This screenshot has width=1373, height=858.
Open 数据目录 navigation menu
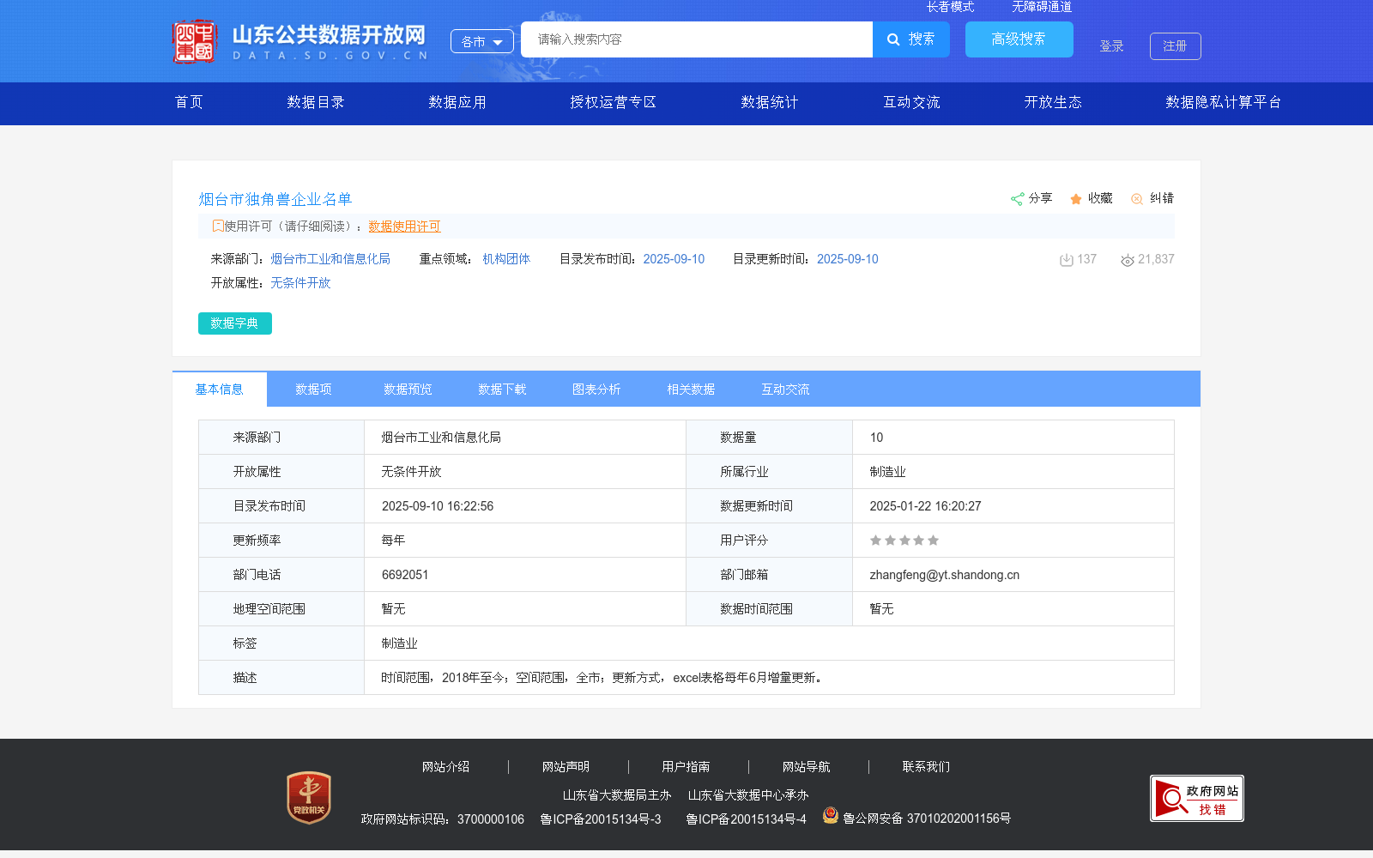pyautogui.click(x=316, y=102)
